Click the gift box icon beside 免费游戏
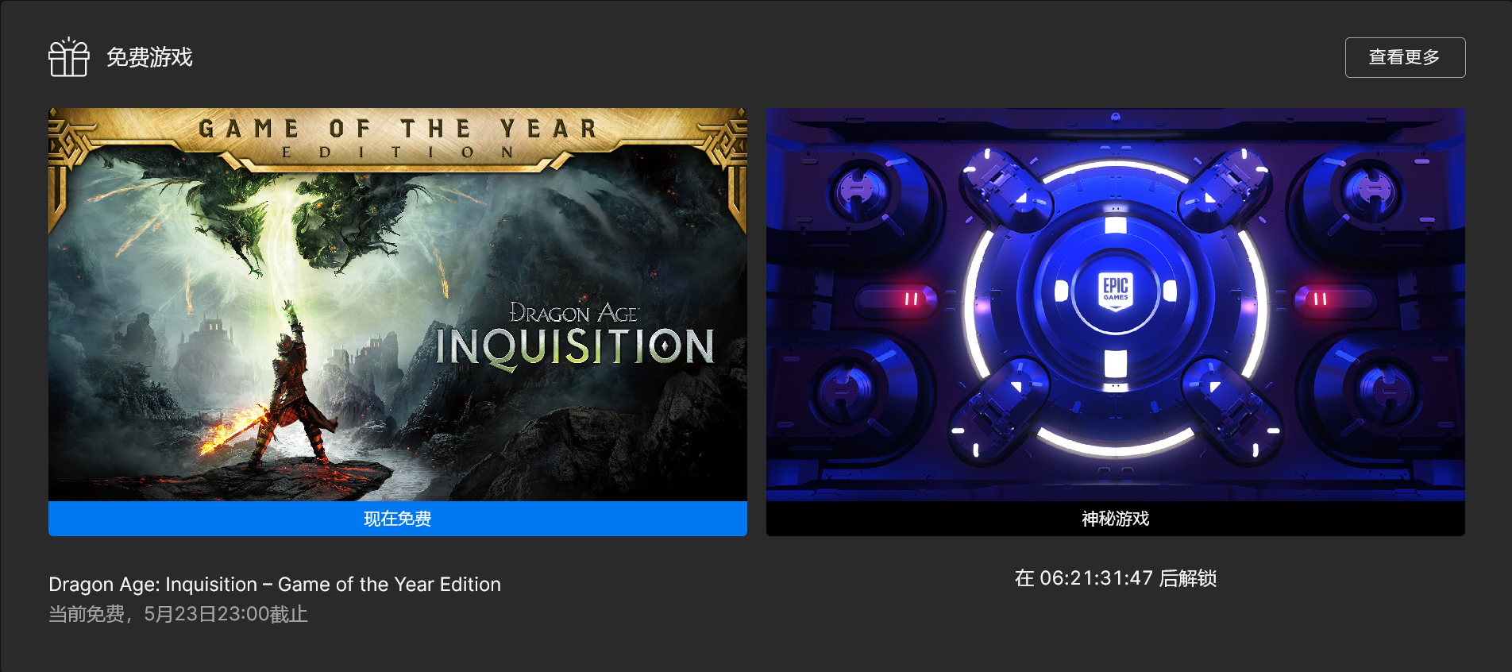 click(x=68, y=57)
